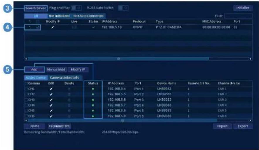Check the CH5 checkbox
259x150 pixels.
(26, 111)
